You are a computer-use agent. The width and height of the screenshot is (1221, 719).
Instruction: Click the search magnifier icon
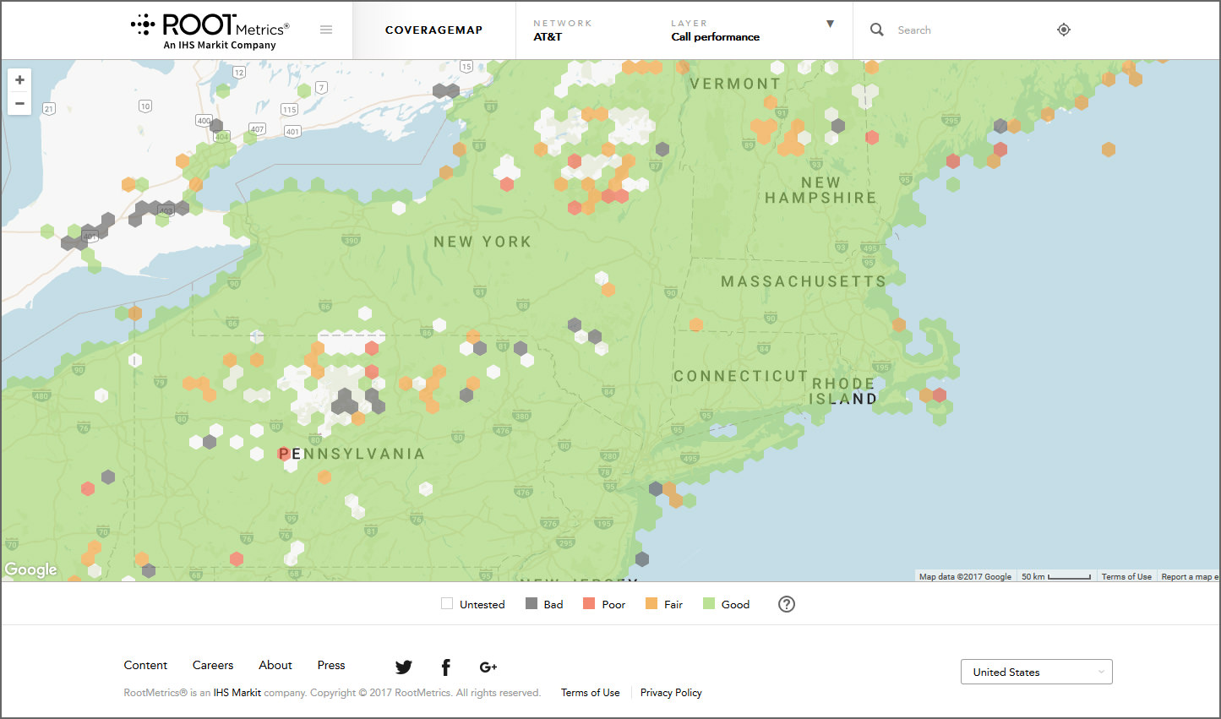877,30
